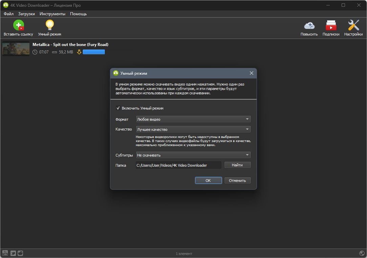Click the blue download progress bar
The width and height of the screenshot is (367, 258).
94,52
